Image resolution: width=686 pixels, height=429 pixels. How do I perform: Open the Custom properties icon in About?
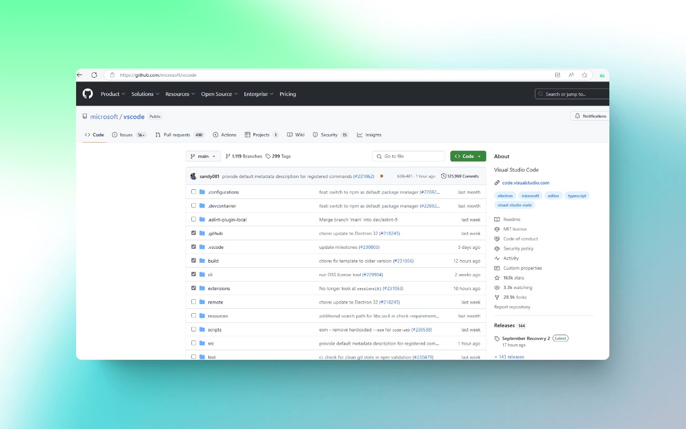click(497, 268)
